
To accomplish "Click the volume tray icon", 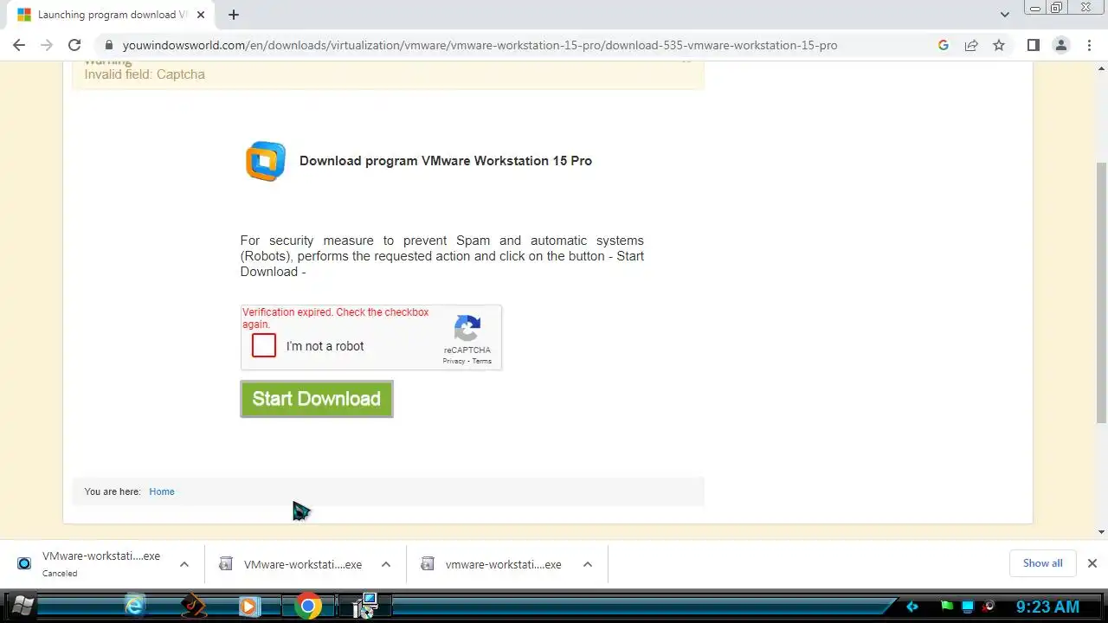I will tap(989, 606).
